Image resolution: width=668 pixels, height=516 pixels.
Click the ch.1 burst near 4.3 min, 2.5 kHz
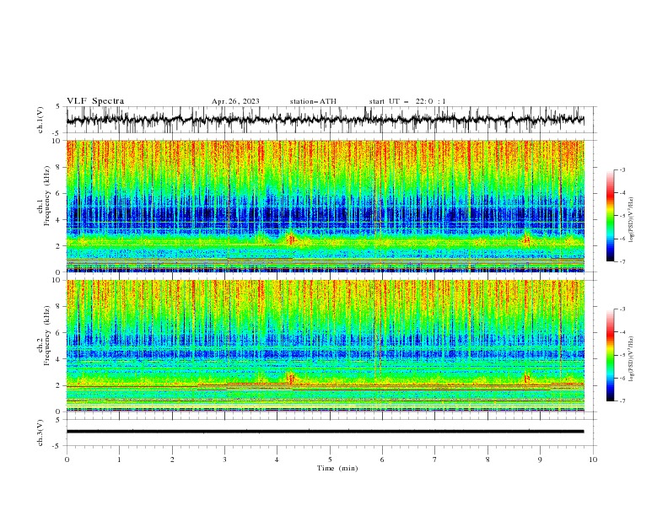291,239
